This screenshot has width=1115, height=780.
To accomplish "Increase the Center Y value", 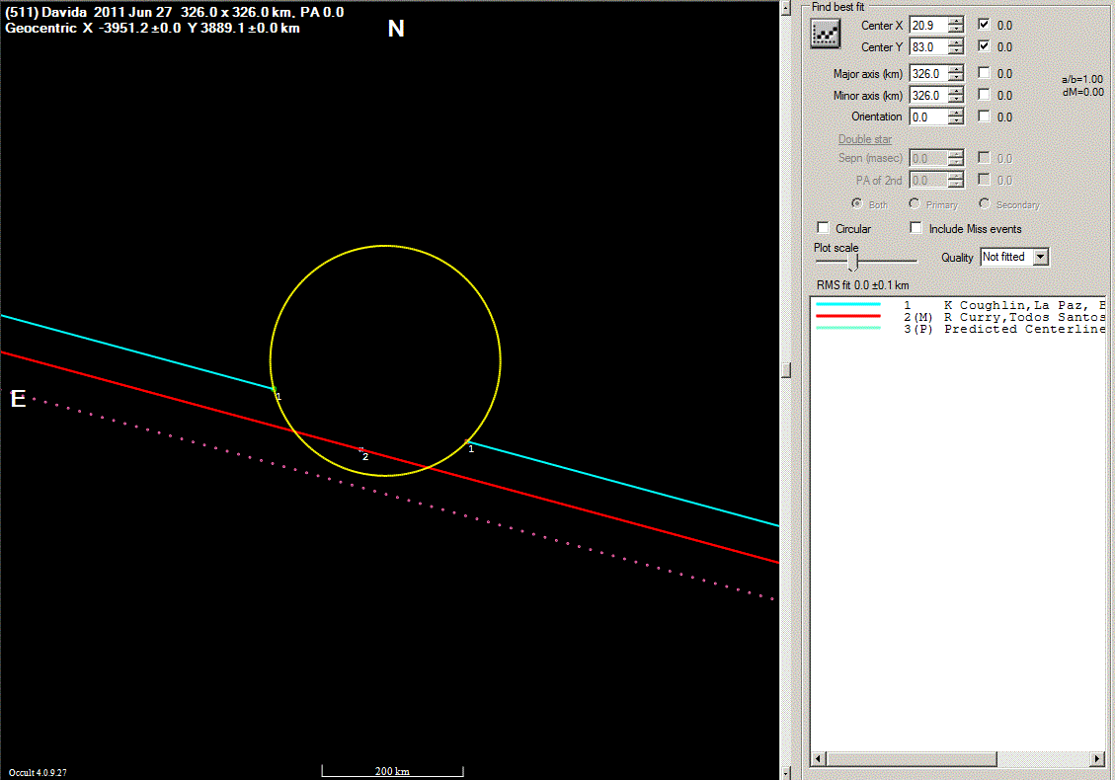I will pyautogui.click(x=956, y=42).
